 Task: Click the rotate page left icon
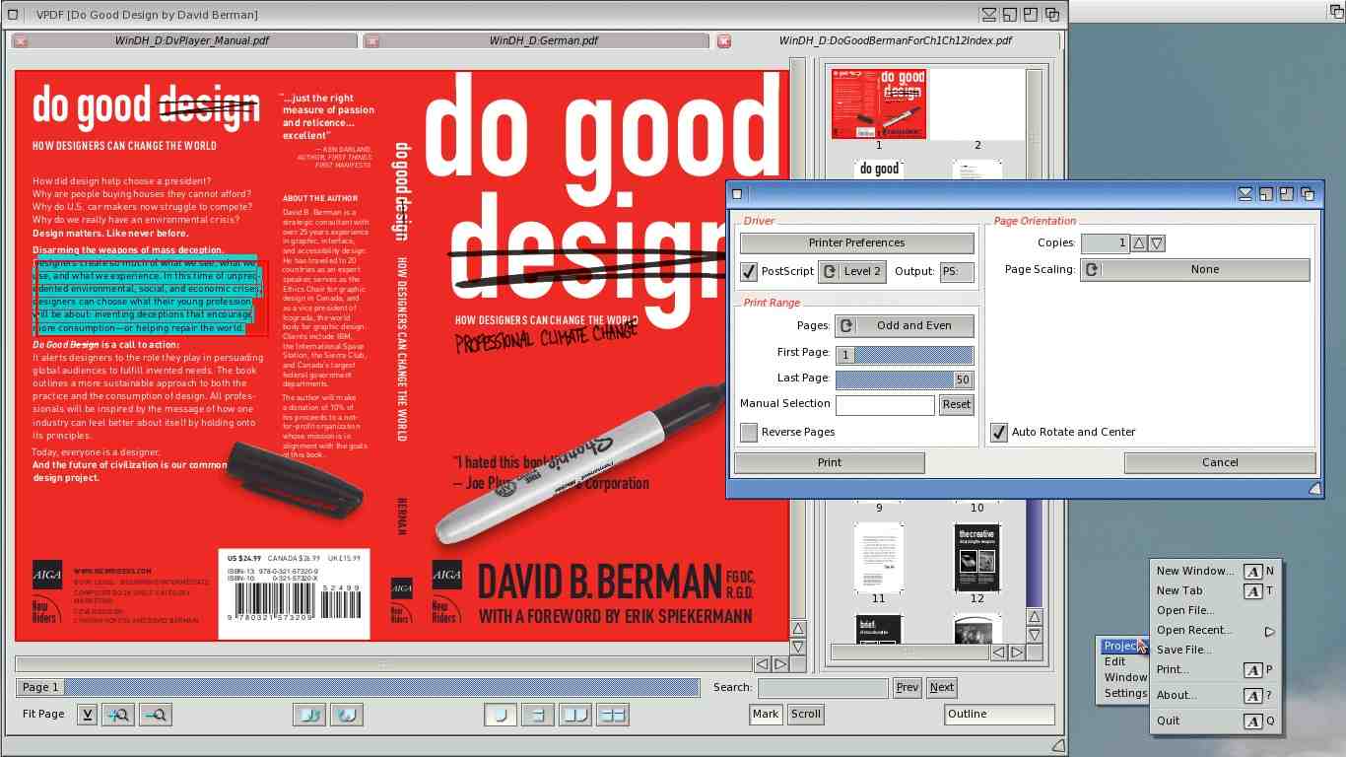(309, 715)
